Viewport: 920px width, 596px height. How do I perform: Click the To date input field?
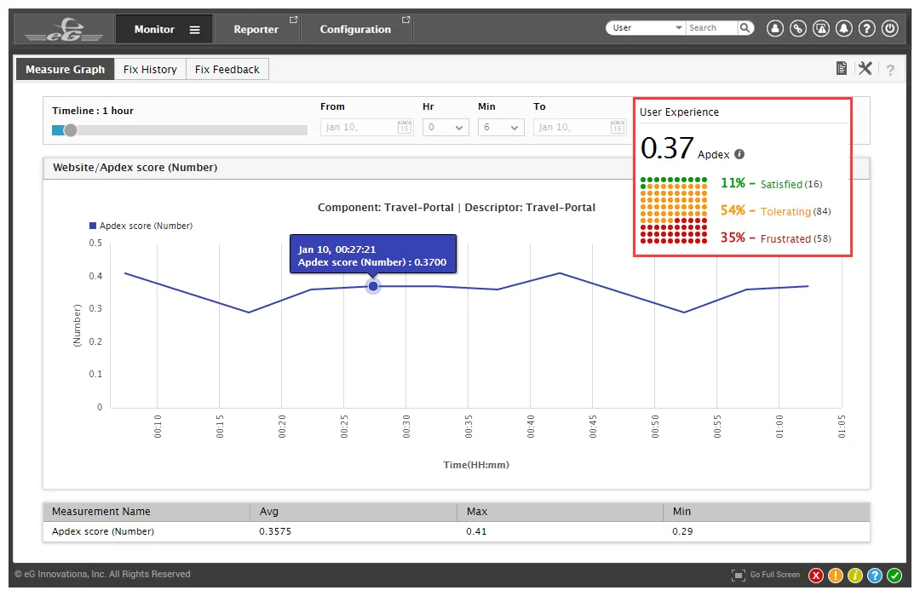[x=580, y=128]
